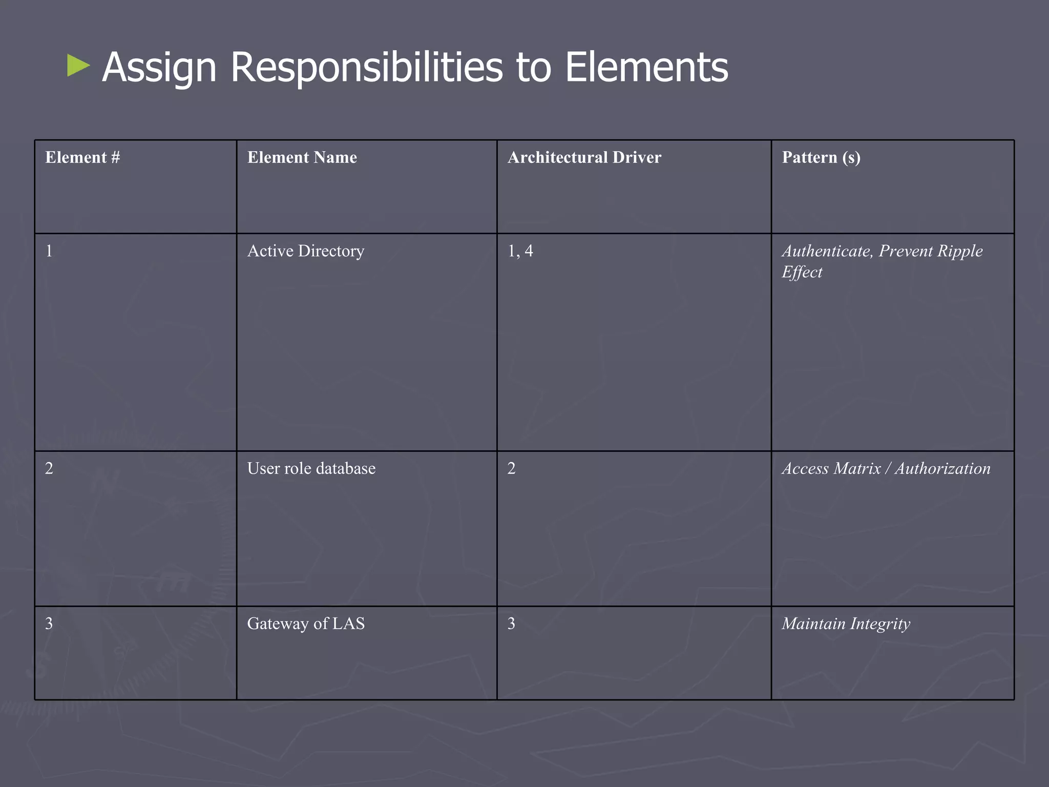This screenshot has height=787, width=1049.
Task: Select the 'Gateway of LAS' cell
Action: tap(367, 653)
